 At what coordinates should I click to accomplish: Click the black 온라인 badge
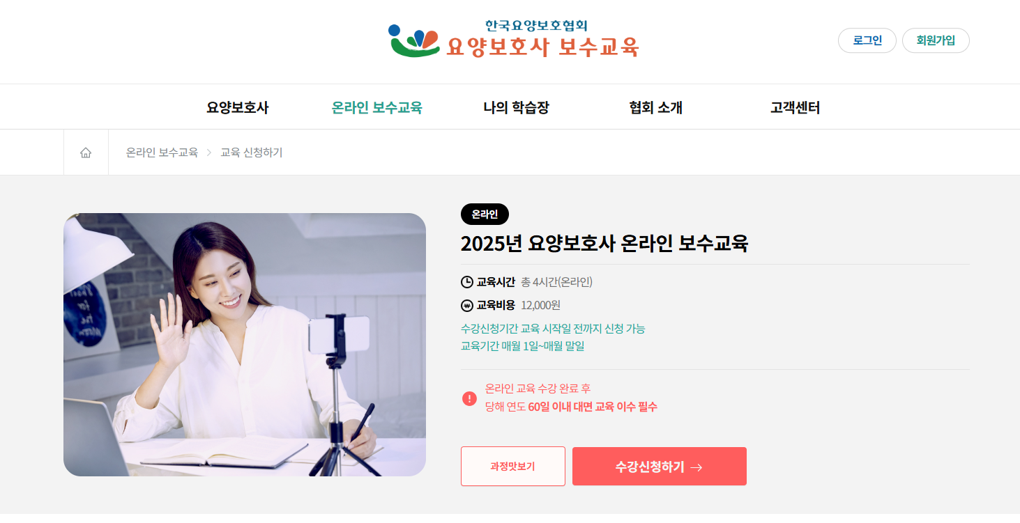pos(485,214)
